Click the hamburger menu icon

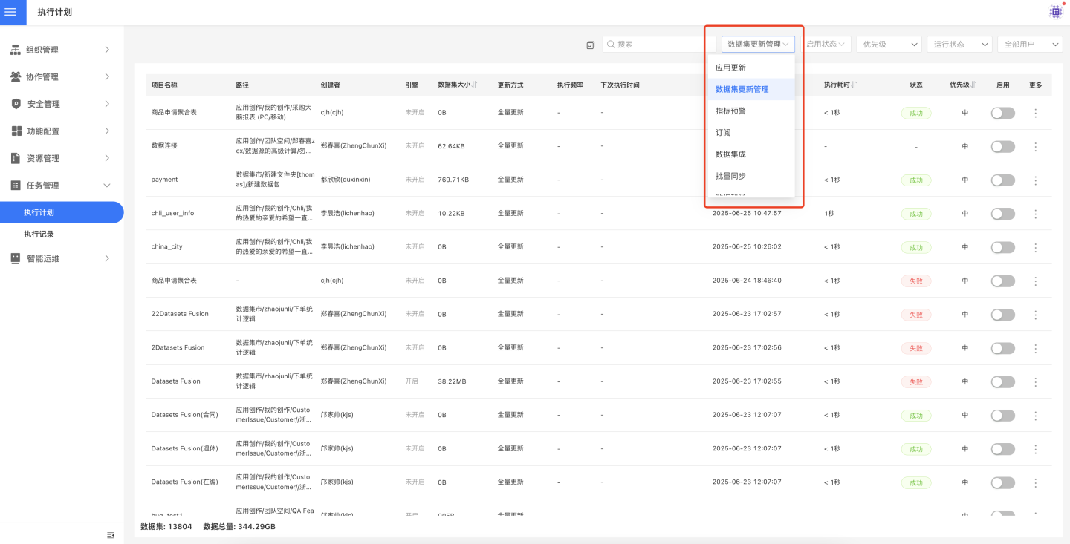(10, 12)
